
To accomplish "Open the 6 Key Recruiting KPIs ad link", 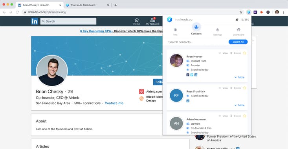I will click(121, 31).
